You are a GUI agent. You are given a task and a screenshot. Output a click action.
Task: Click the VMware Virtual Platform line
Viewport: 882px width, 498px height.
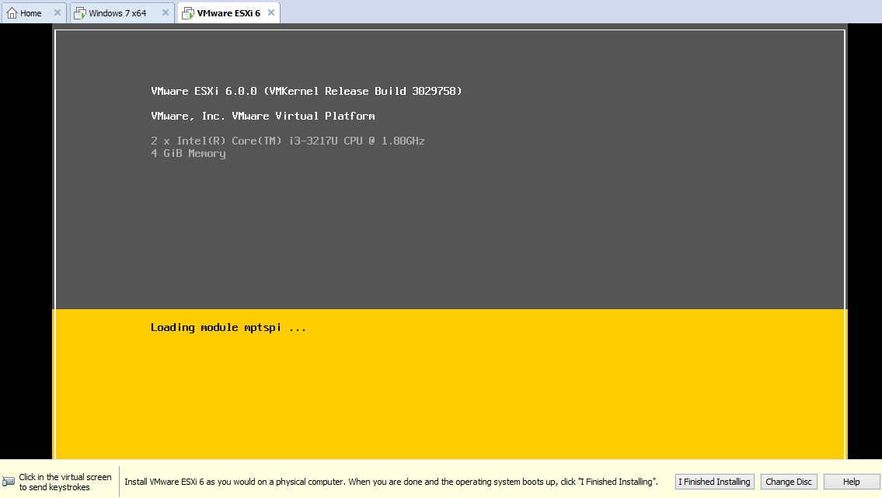(x=263, y=116)
